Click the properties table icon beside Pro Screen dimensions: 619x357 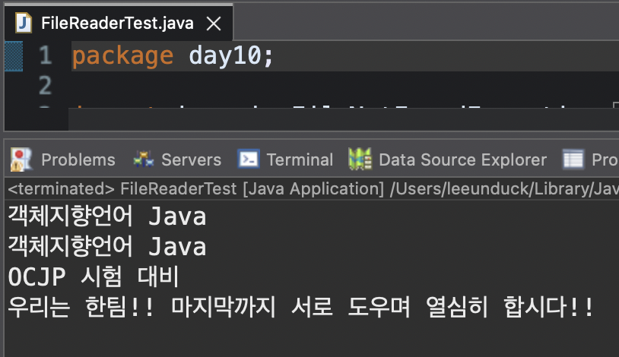pyautogui.click(x=573, y=160)
